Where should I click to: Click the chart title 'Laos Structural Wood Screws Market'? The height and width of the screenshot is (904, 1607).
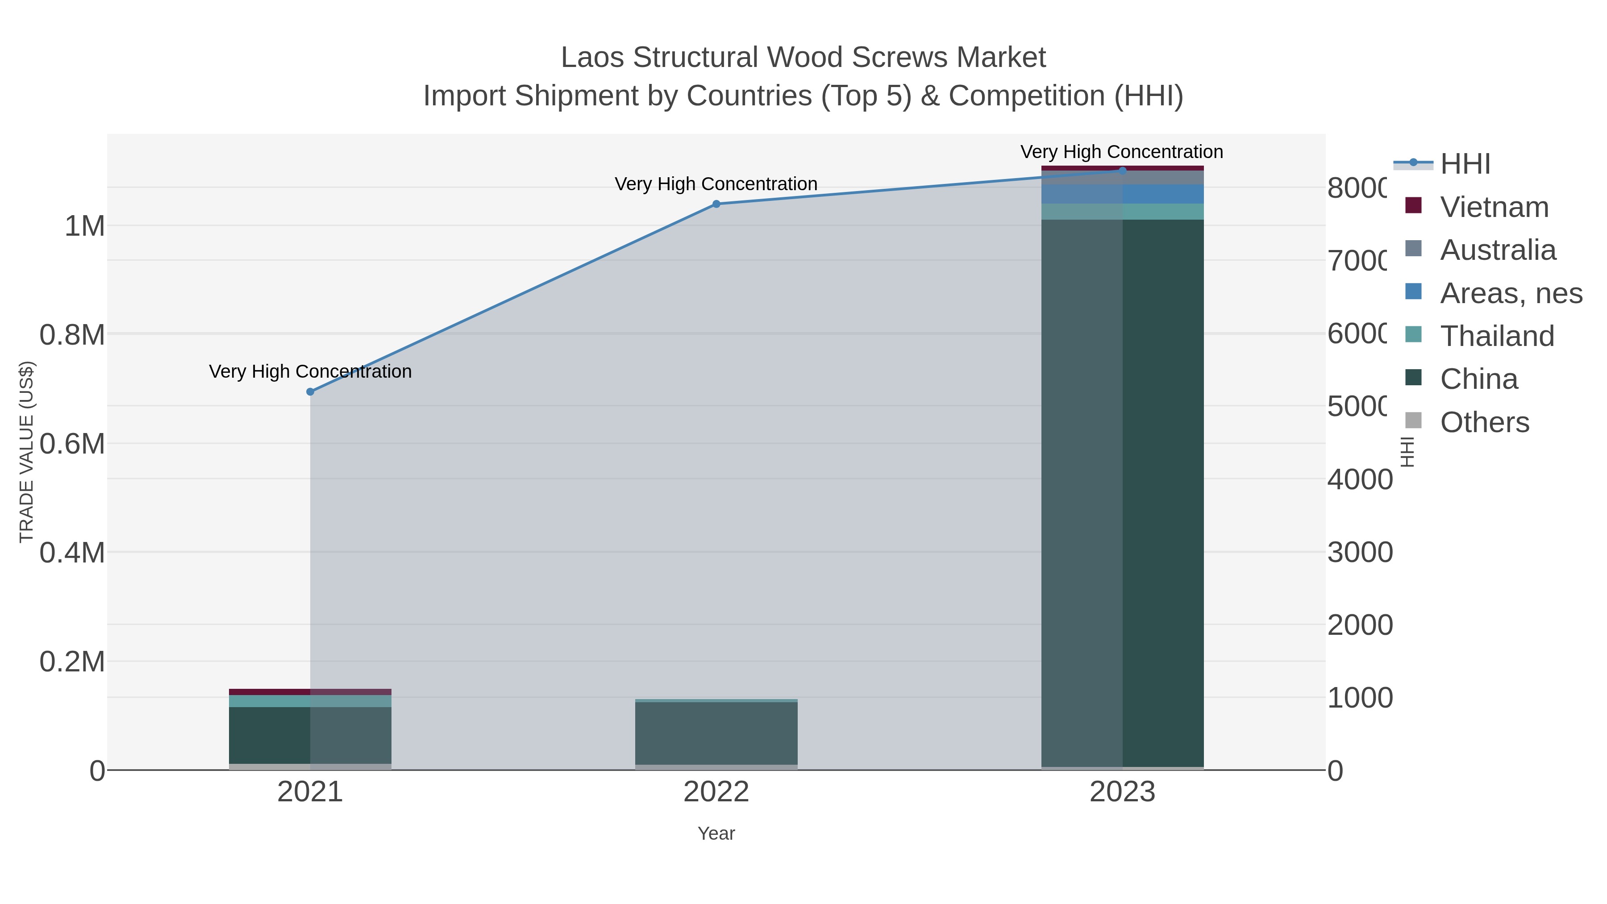(803, 58)
